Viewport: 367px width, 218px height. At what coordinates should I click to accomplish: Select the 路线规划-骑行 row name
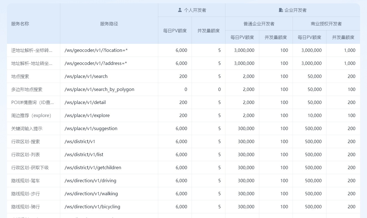tap(26, 207)
